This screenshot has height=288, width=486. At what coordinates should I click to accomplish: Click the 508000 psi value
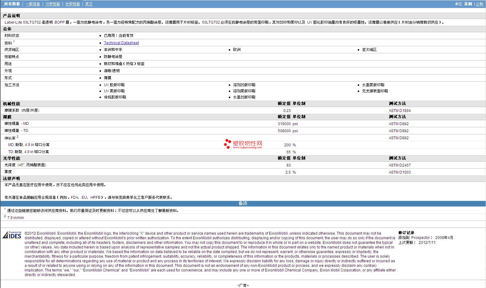[x=288, y=131]
